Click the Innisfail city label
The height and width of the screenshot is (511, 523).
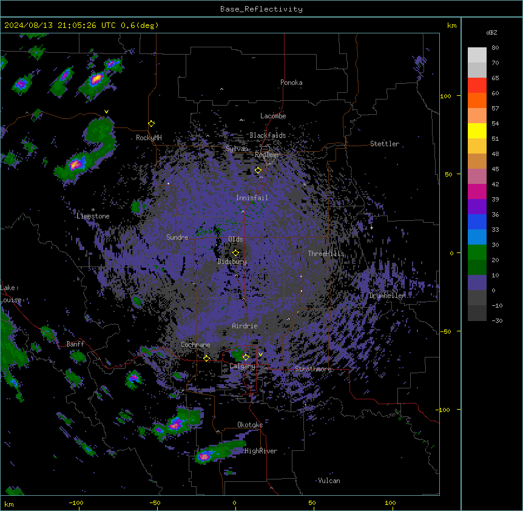coord(252,198)
